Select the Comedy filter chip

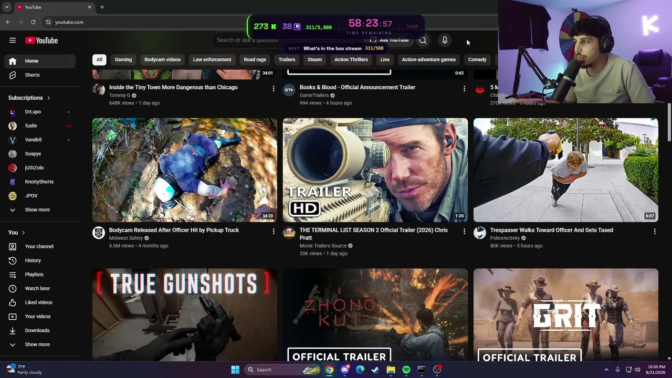click(477, 59)
